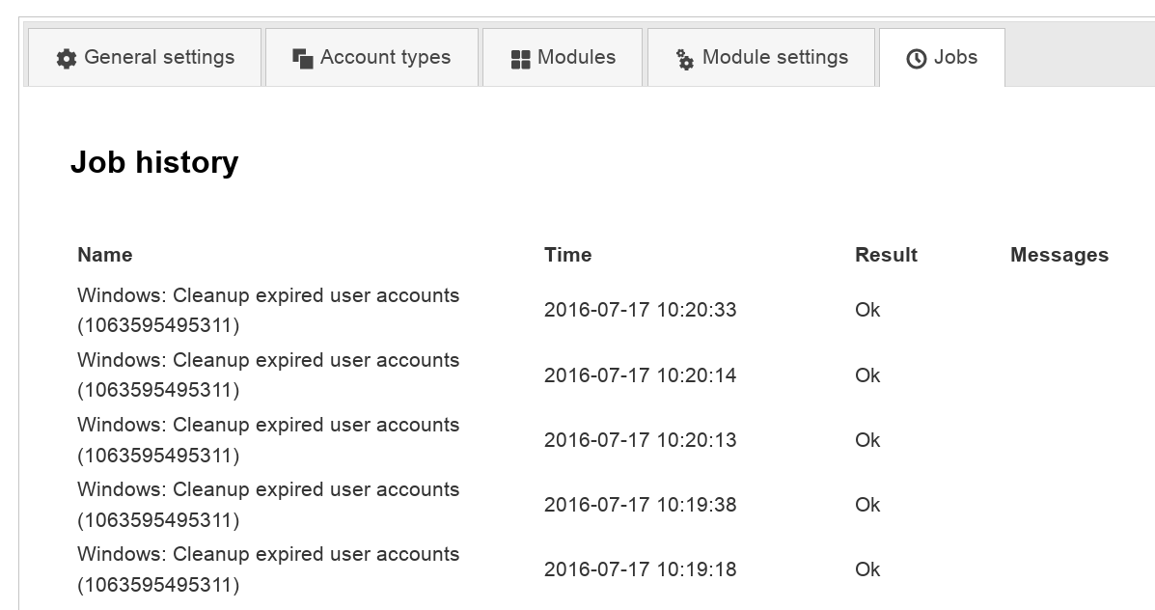Click the double-gears Module settings icon
Screen dimensions: 1155x610
tap(685, 59)
